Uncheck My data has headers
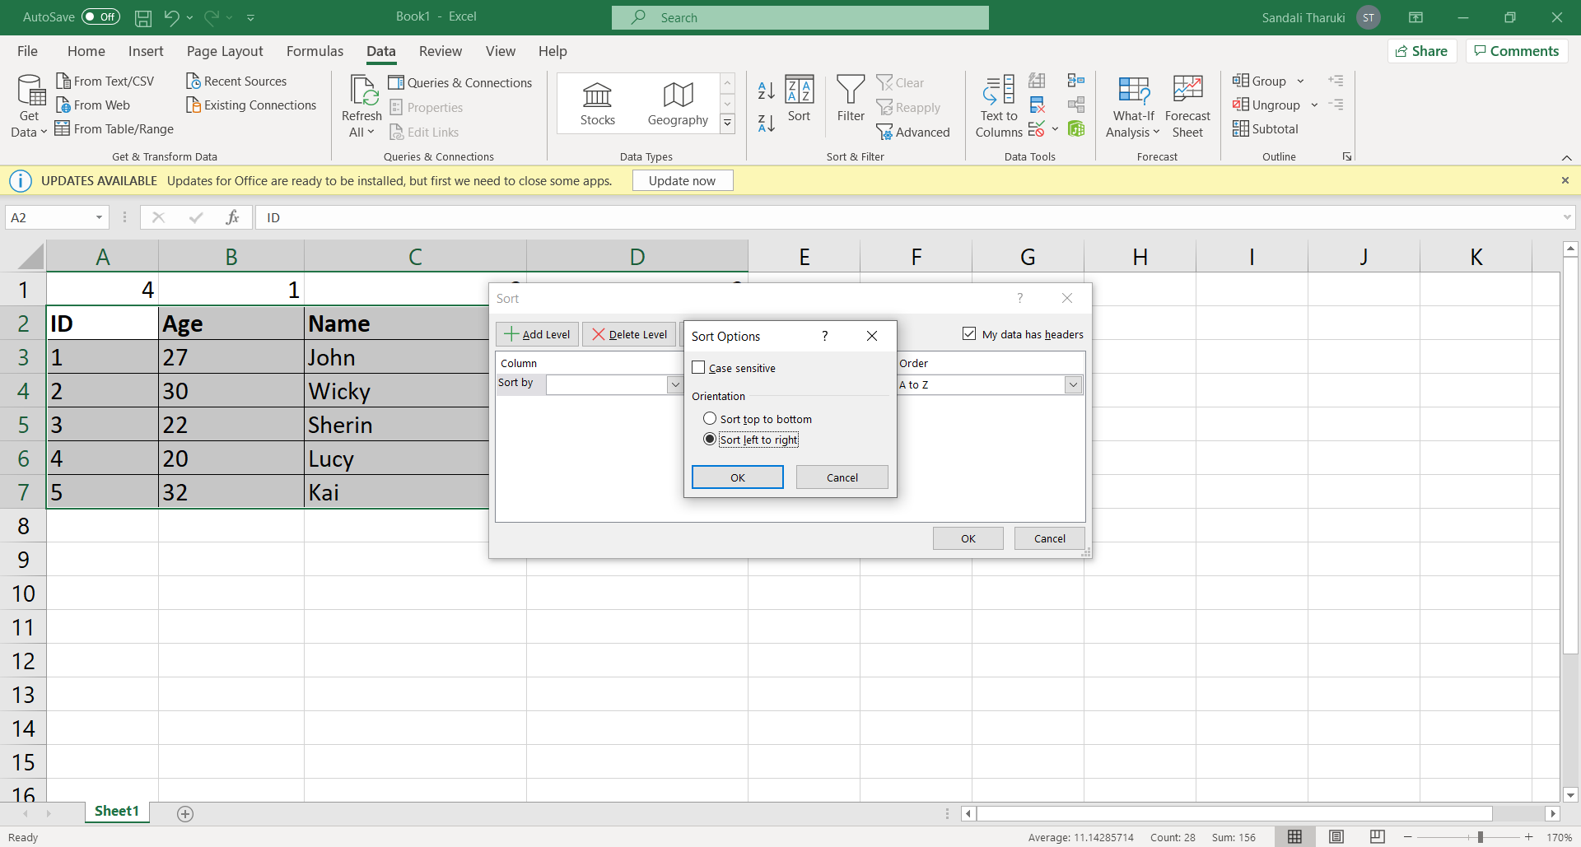The width and height of the screenshot is (1581, 847). 968,333
